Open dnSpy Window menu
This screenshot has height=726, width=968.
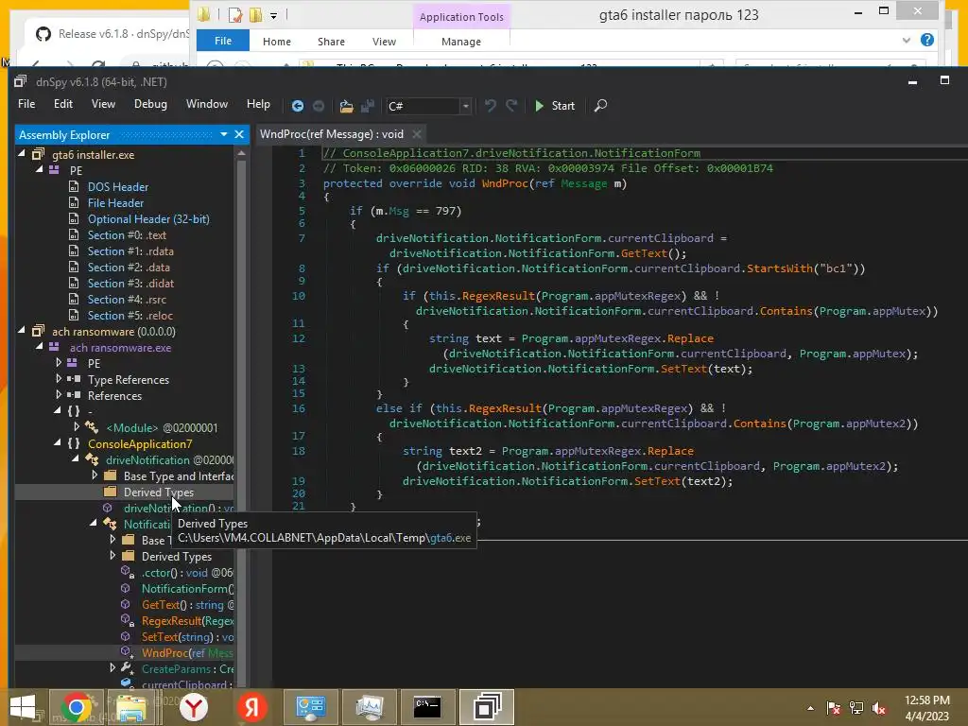[207, 104]
